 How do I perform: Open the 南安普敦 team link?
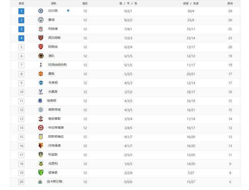point(54,119)
